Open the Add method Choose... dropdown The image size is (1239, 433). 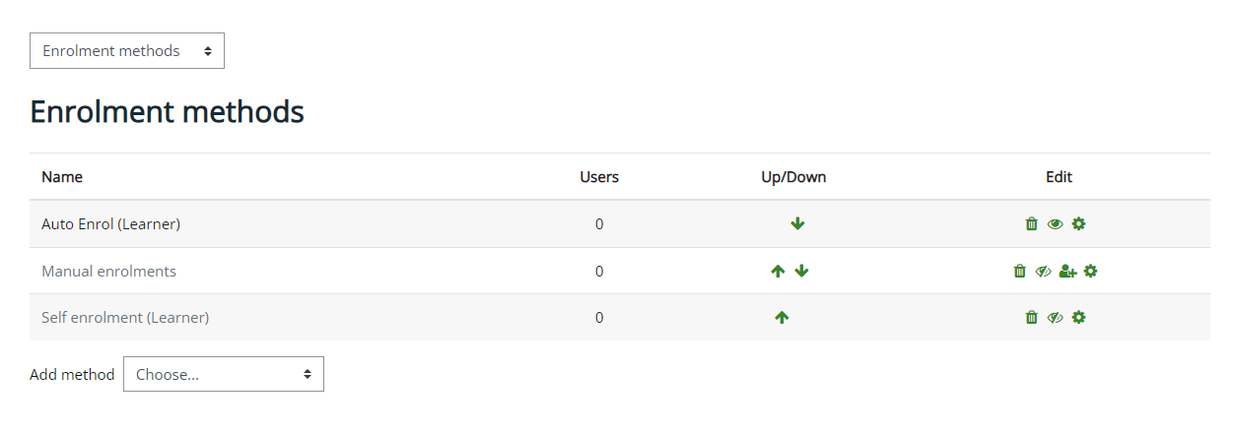[224, 374]
